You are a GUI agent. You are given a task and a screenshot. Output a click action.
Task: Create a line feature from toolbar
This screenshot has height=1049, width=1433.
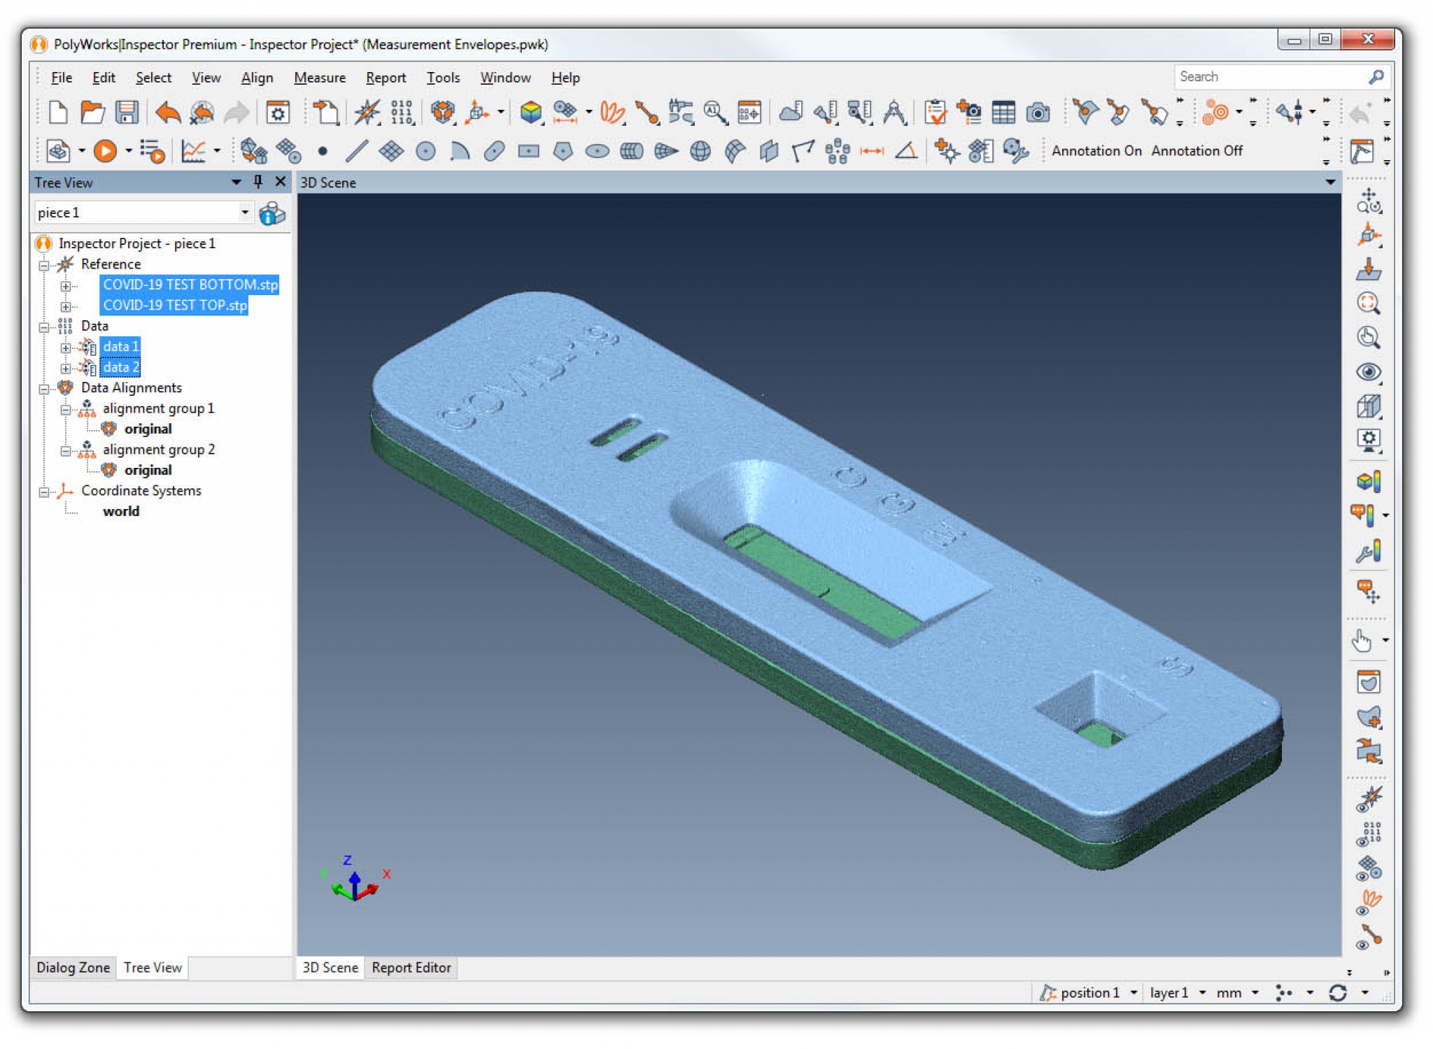(x=356, y=151)
